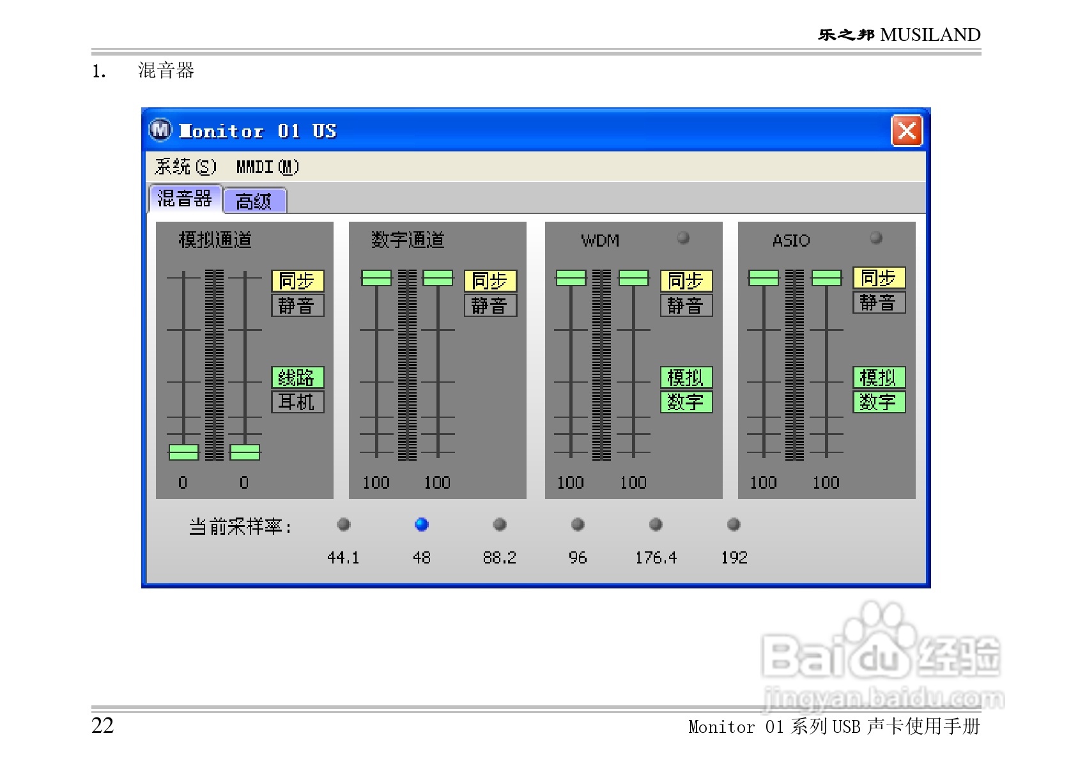Click the WDM level meter
The width and height of the screenshot is (1071, 759).
click(x=601, y=365)
